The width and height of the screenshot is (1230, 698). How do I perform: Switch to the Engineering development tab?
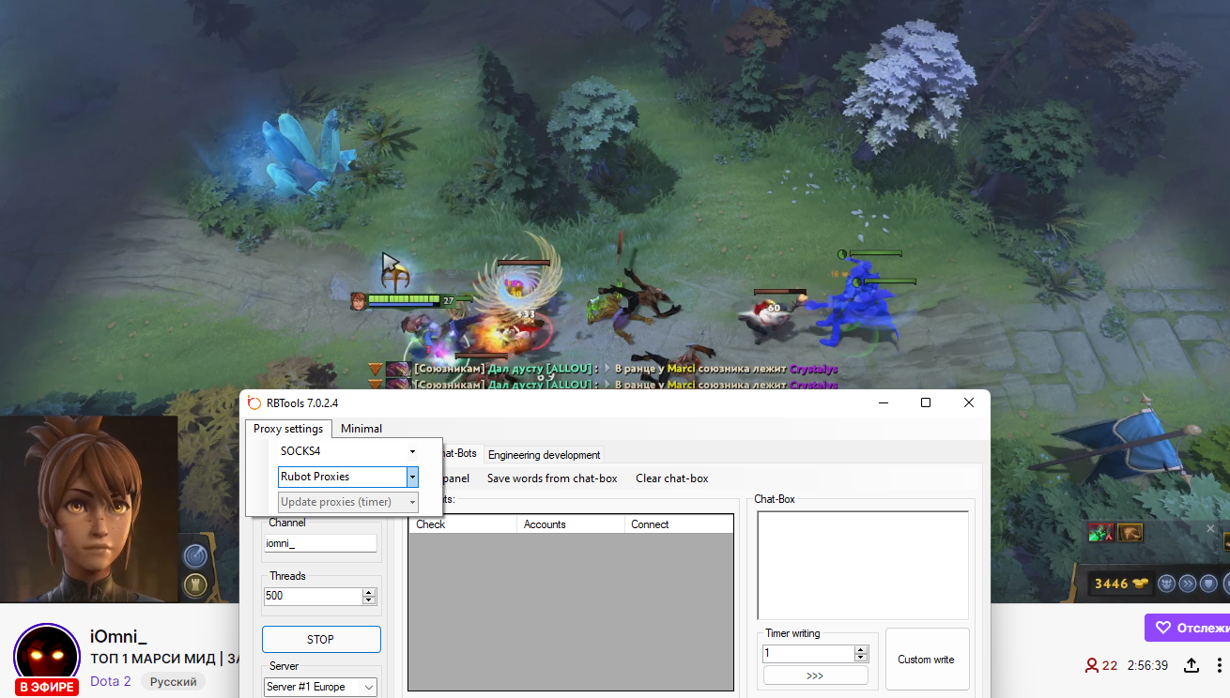point(544,455)
